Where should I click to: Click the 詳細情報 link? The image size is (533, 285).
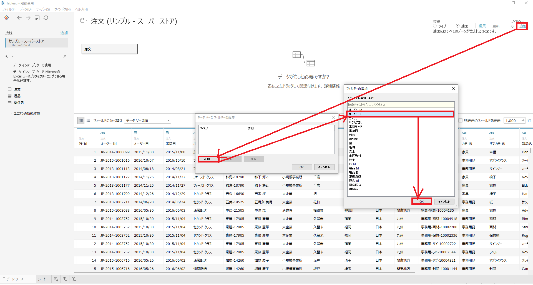pyautogui.click(x=332, y=86)
